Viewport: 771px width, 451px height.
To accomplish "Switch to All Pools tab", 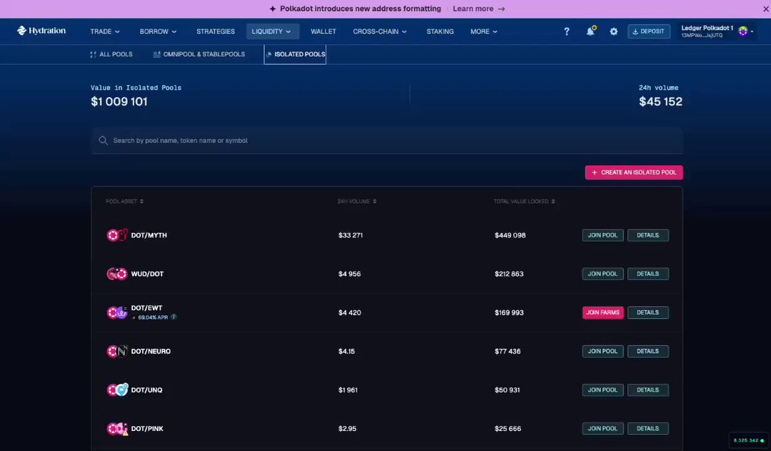I will click(x=111, y=55).
